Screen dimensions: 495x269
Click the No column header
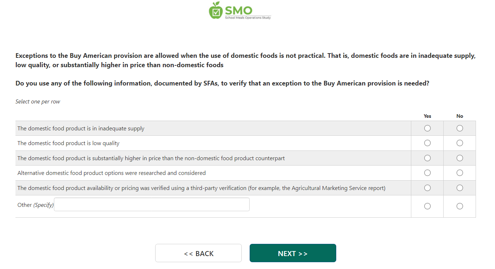[459, 116]
